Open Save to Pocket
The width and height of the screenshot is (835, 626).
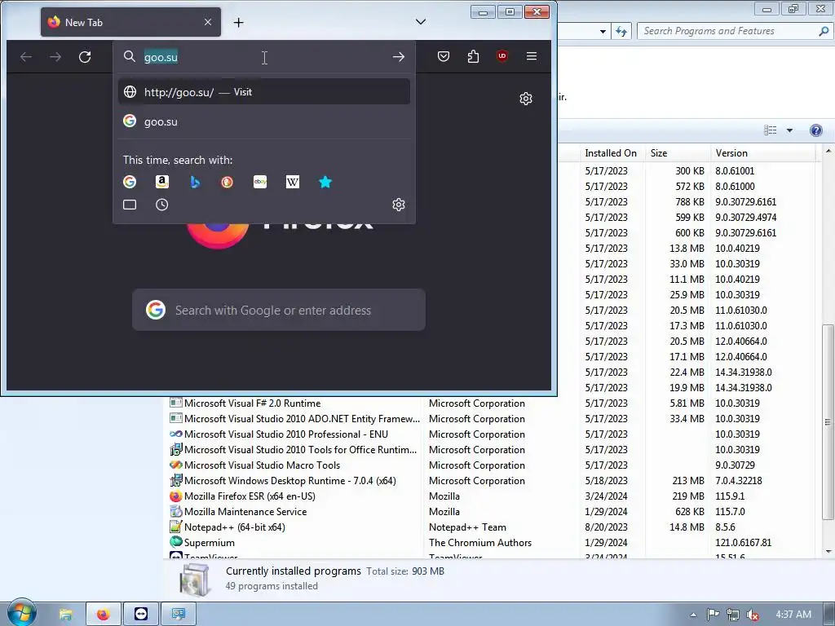(x=443, y=56)
